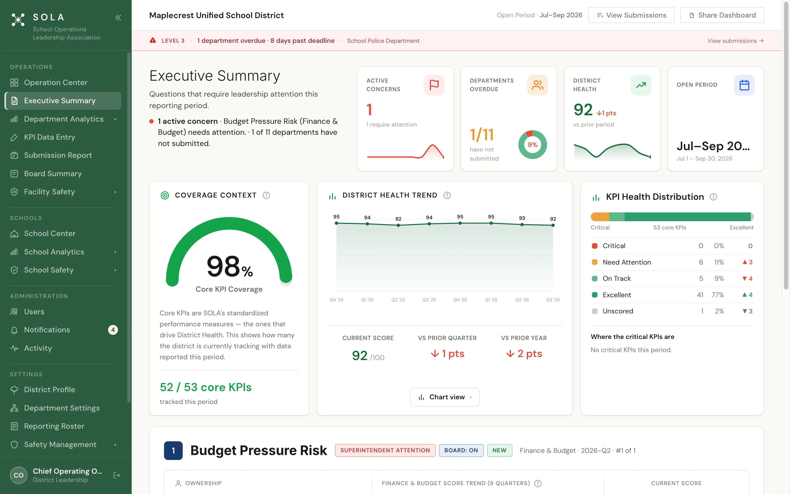Open KPI Health Distribution info icon

[713, 197]
